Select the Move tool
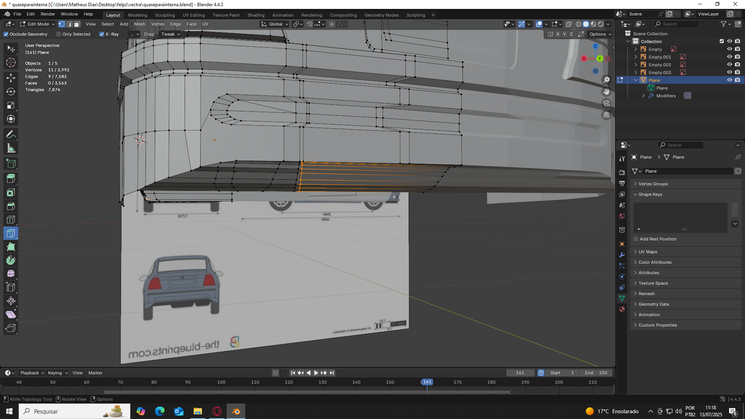This screenshot has height=419, width=745. pyautogui.click(x=11, y=78)
